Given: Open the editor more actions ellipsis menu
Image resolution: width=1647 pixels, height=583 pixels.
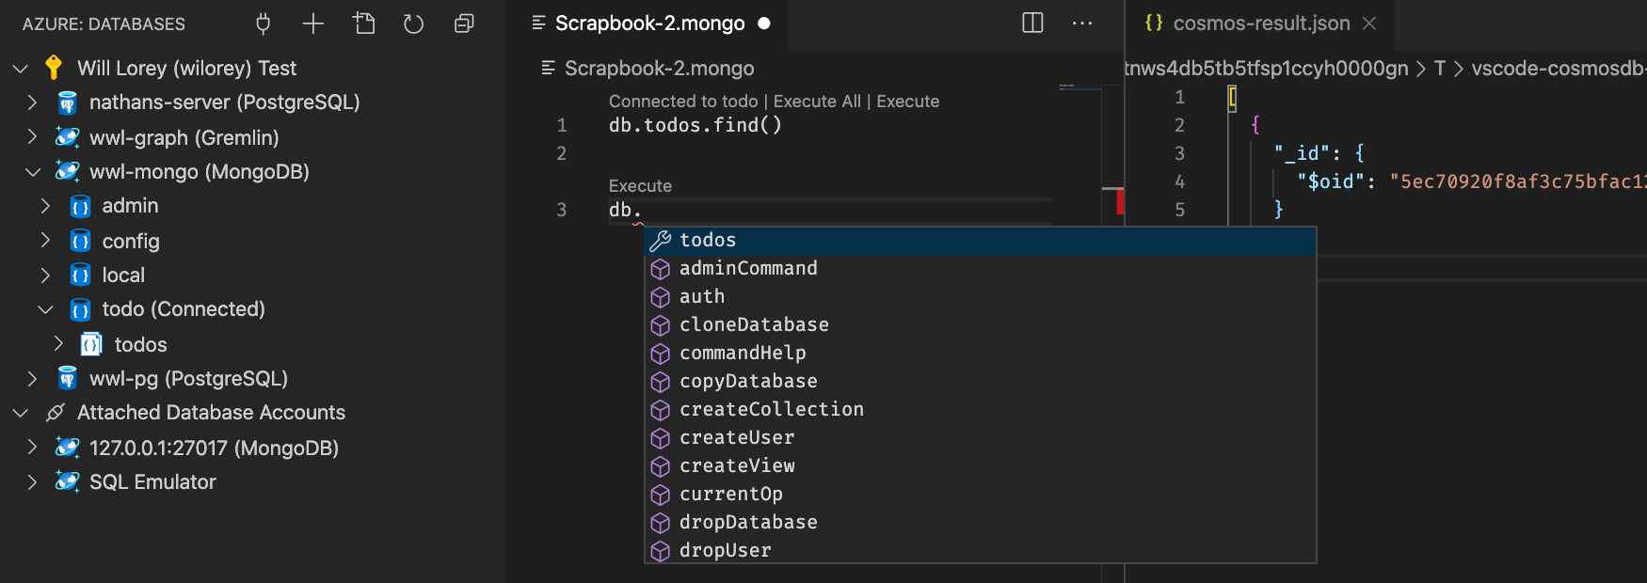Looking at the screenshot, I should click(x=1082, y=23).
